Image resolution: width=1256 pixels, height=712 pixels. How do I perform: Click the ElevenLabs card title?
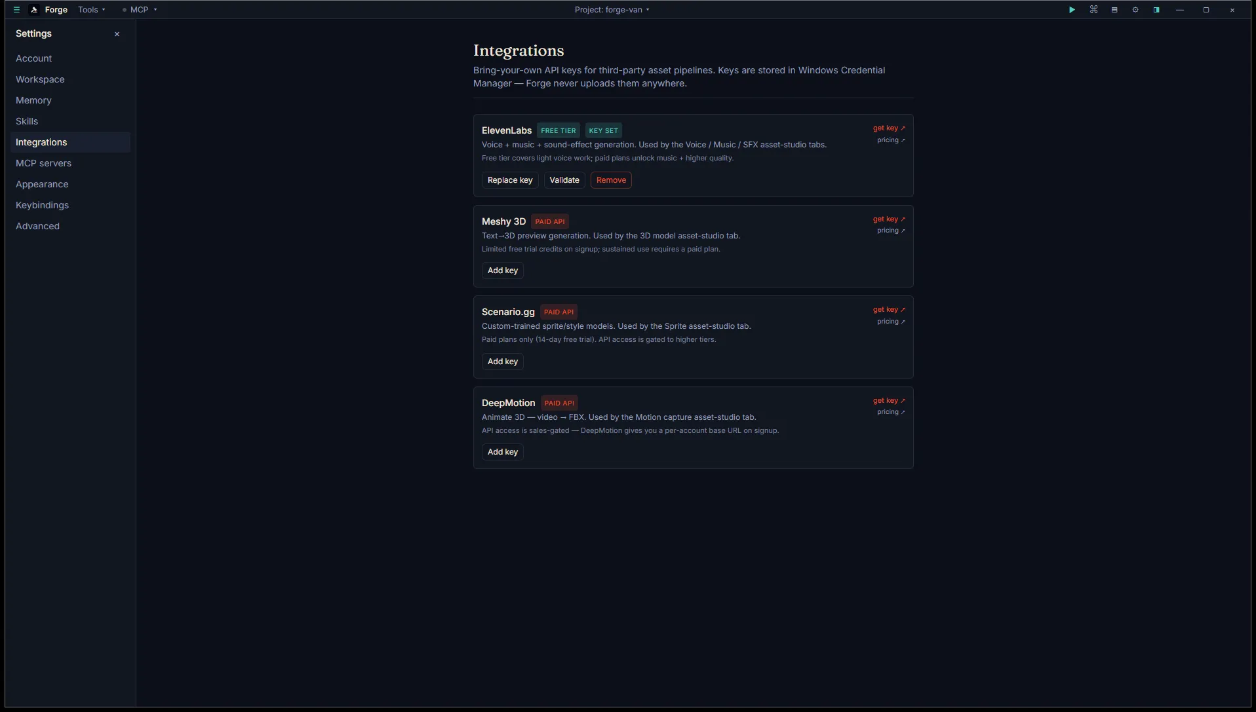coord(507,130)
